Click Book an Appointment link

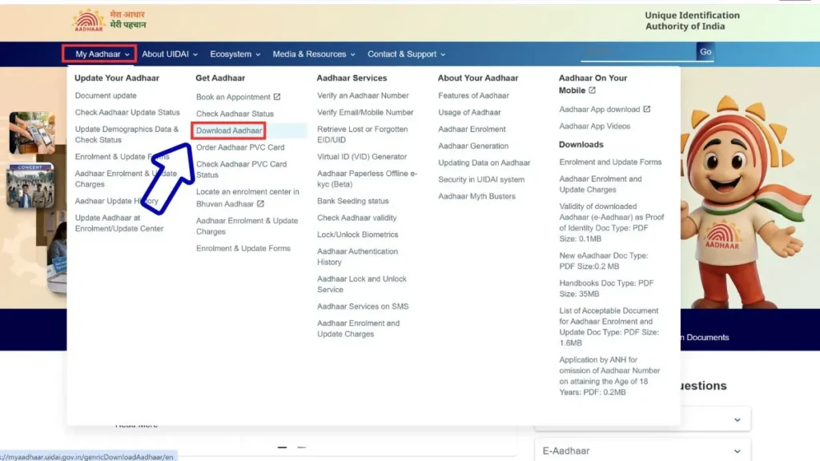tap(233, 97)
